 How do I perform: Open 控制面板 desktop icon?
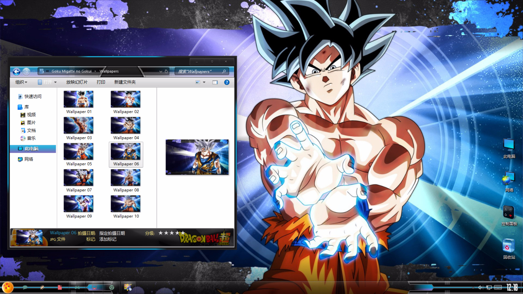tap(509, 216)
